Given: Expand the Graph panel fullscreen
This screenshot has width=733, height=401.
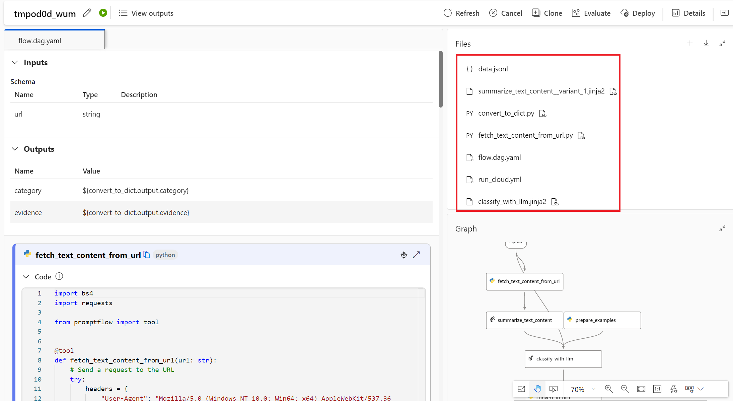Looking at the screenshot, I should point(722,228).
